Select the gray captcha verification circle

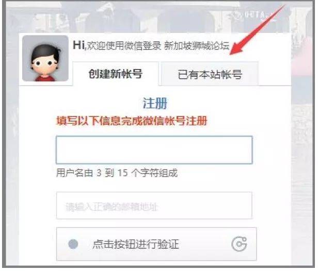[x=73, y=244]
